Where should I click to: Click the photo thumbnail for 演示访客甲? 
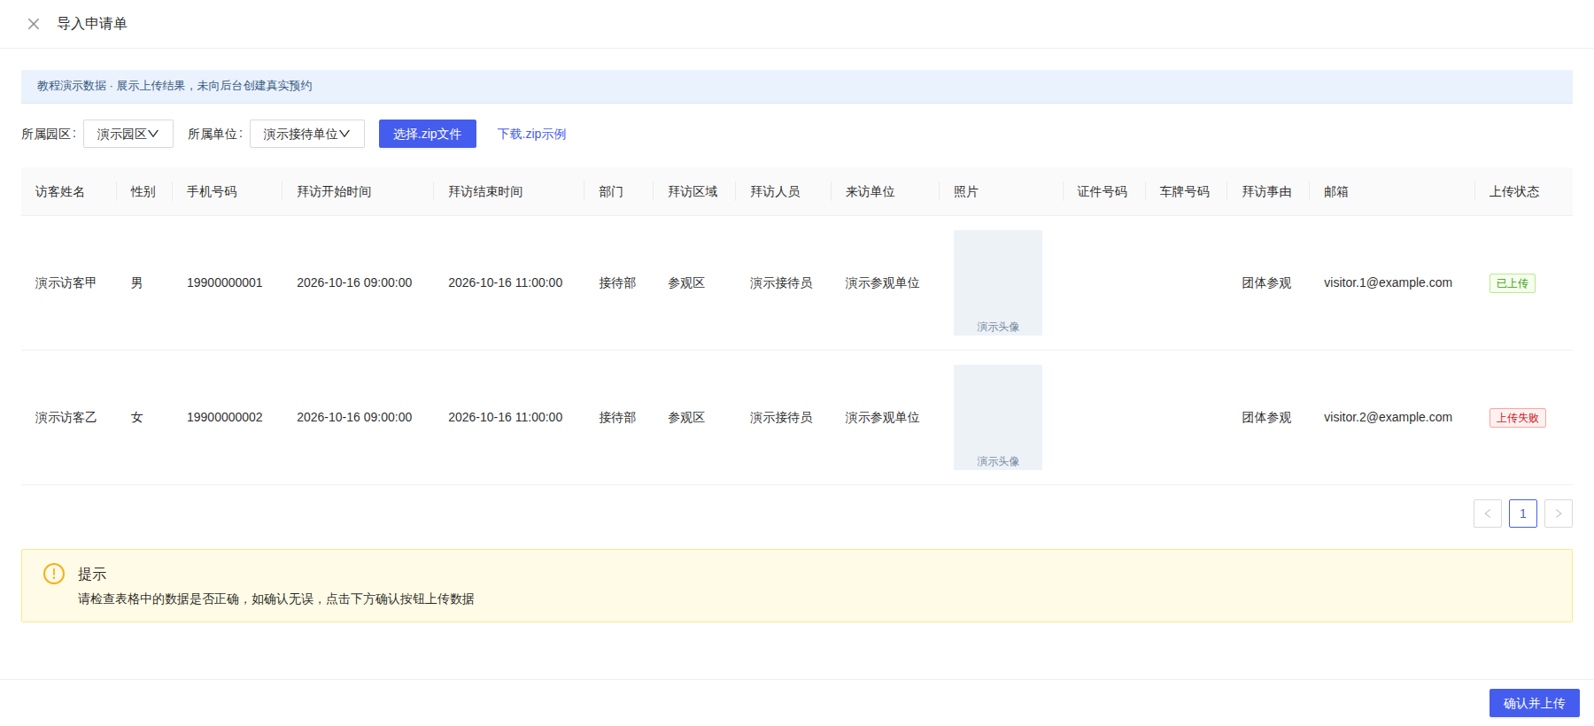tap(998, 282)
